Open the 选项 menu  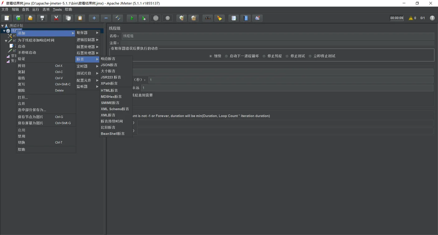point(46,9)
